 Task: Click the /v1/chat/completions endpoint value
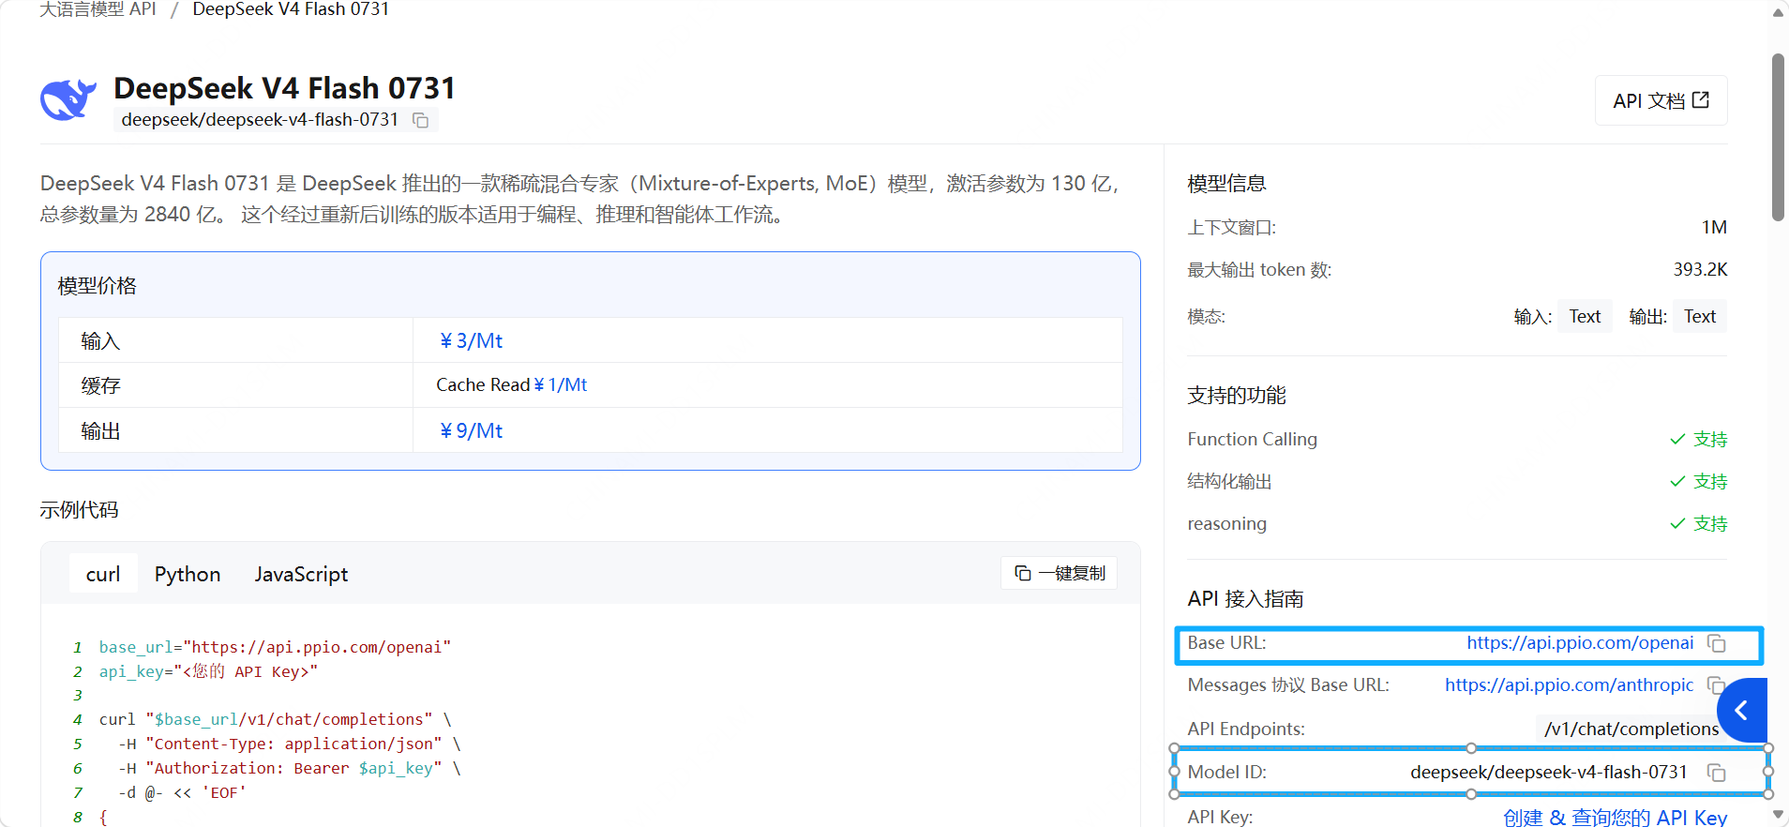(x=1631, y=729)
